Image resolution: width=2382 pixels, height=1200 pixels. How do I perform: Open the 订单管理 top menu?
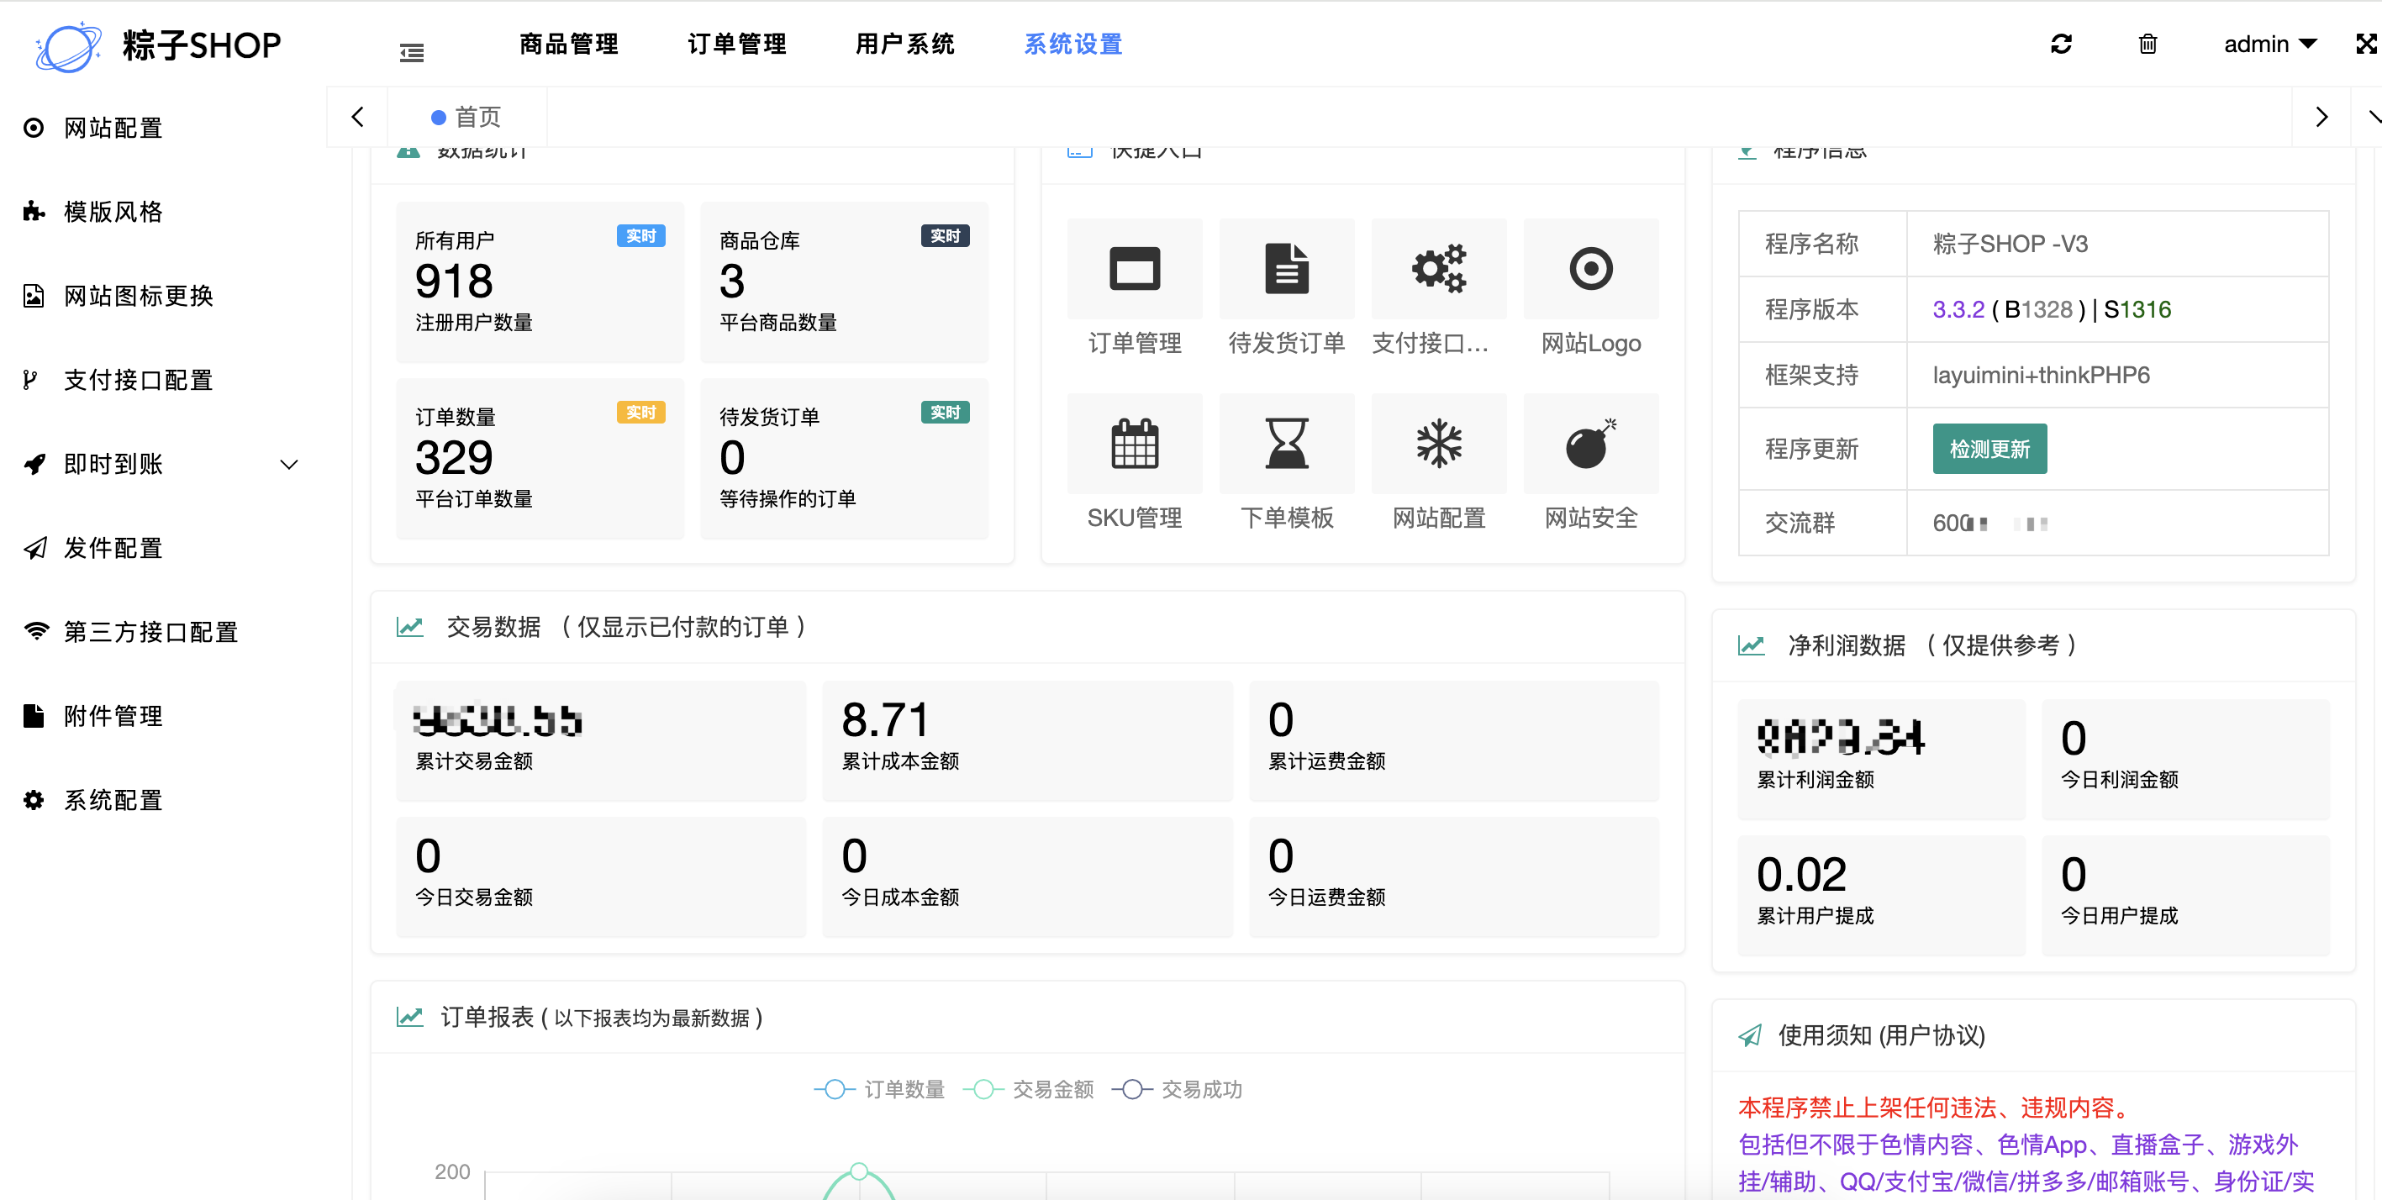(736, 44)
